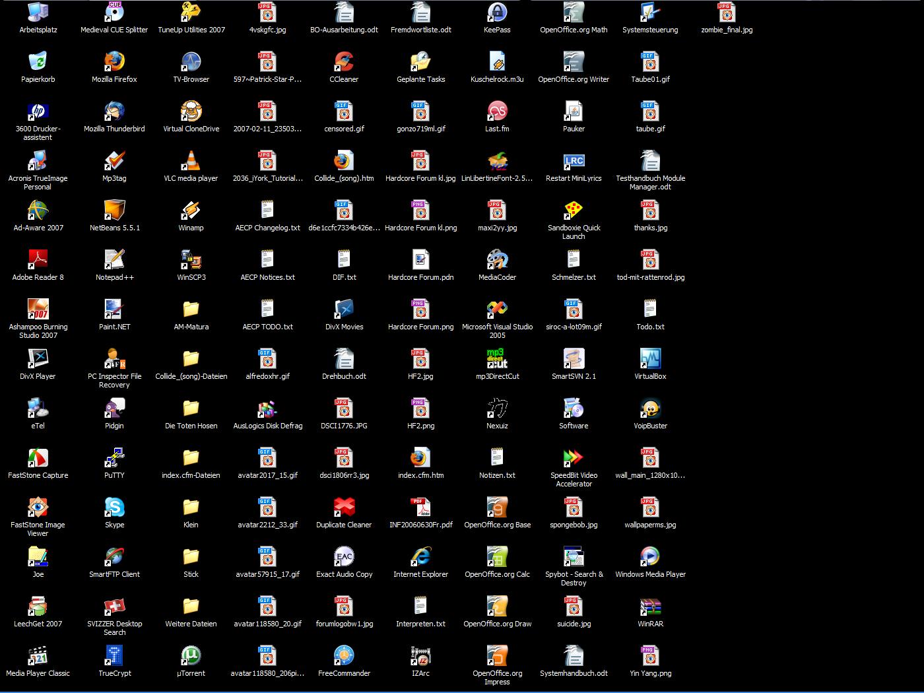Open the AM-Matura folder
The width and height of the screenshot is (924, 693).
click(x=191, y=309)
